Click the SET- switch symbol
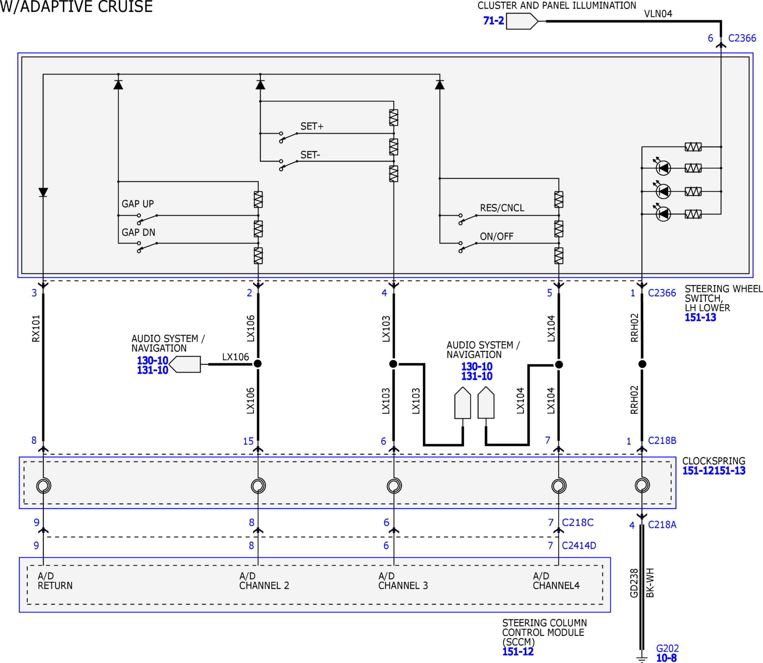This screenshot has width=763, height=663. (289, 165)
